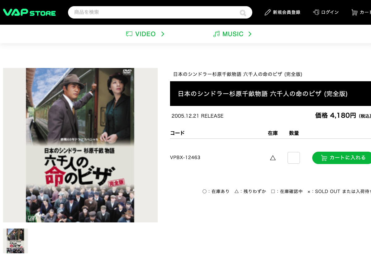Click product code VPBX-12463
This screenshot has width=371, height=278.
185,158
